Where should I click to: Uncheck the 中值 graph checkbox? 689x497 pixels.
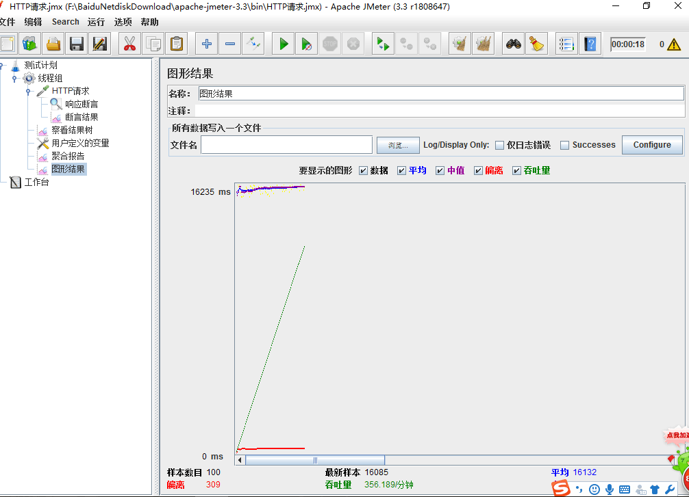click(440, 171)
